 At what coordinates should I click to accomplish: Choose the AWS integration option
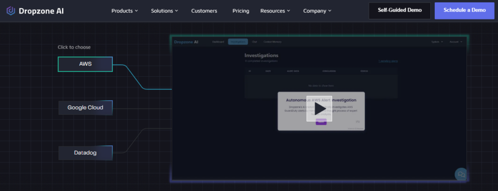click(85, 64)
